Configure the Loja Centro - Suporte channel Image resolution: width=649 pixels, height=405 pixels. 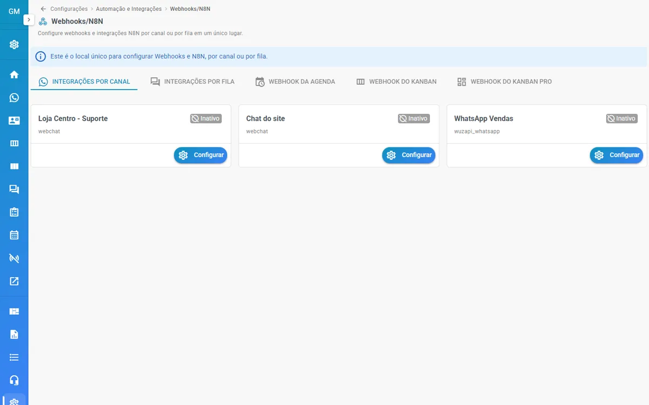(x=201, y=155)
